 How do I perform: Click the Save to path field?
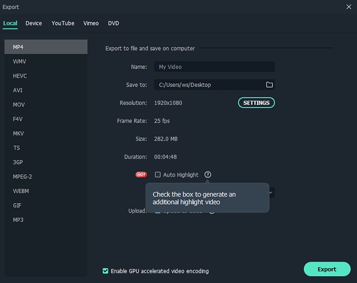point(214,84)
